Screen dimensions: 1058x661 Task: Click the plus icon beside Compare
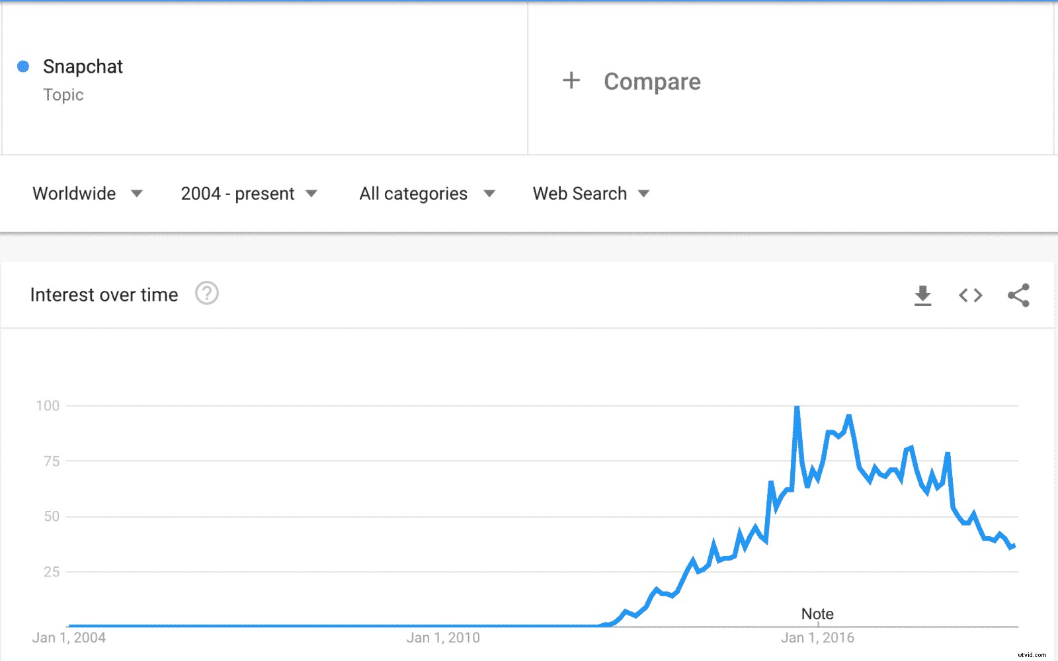click(x=571, y=81)
